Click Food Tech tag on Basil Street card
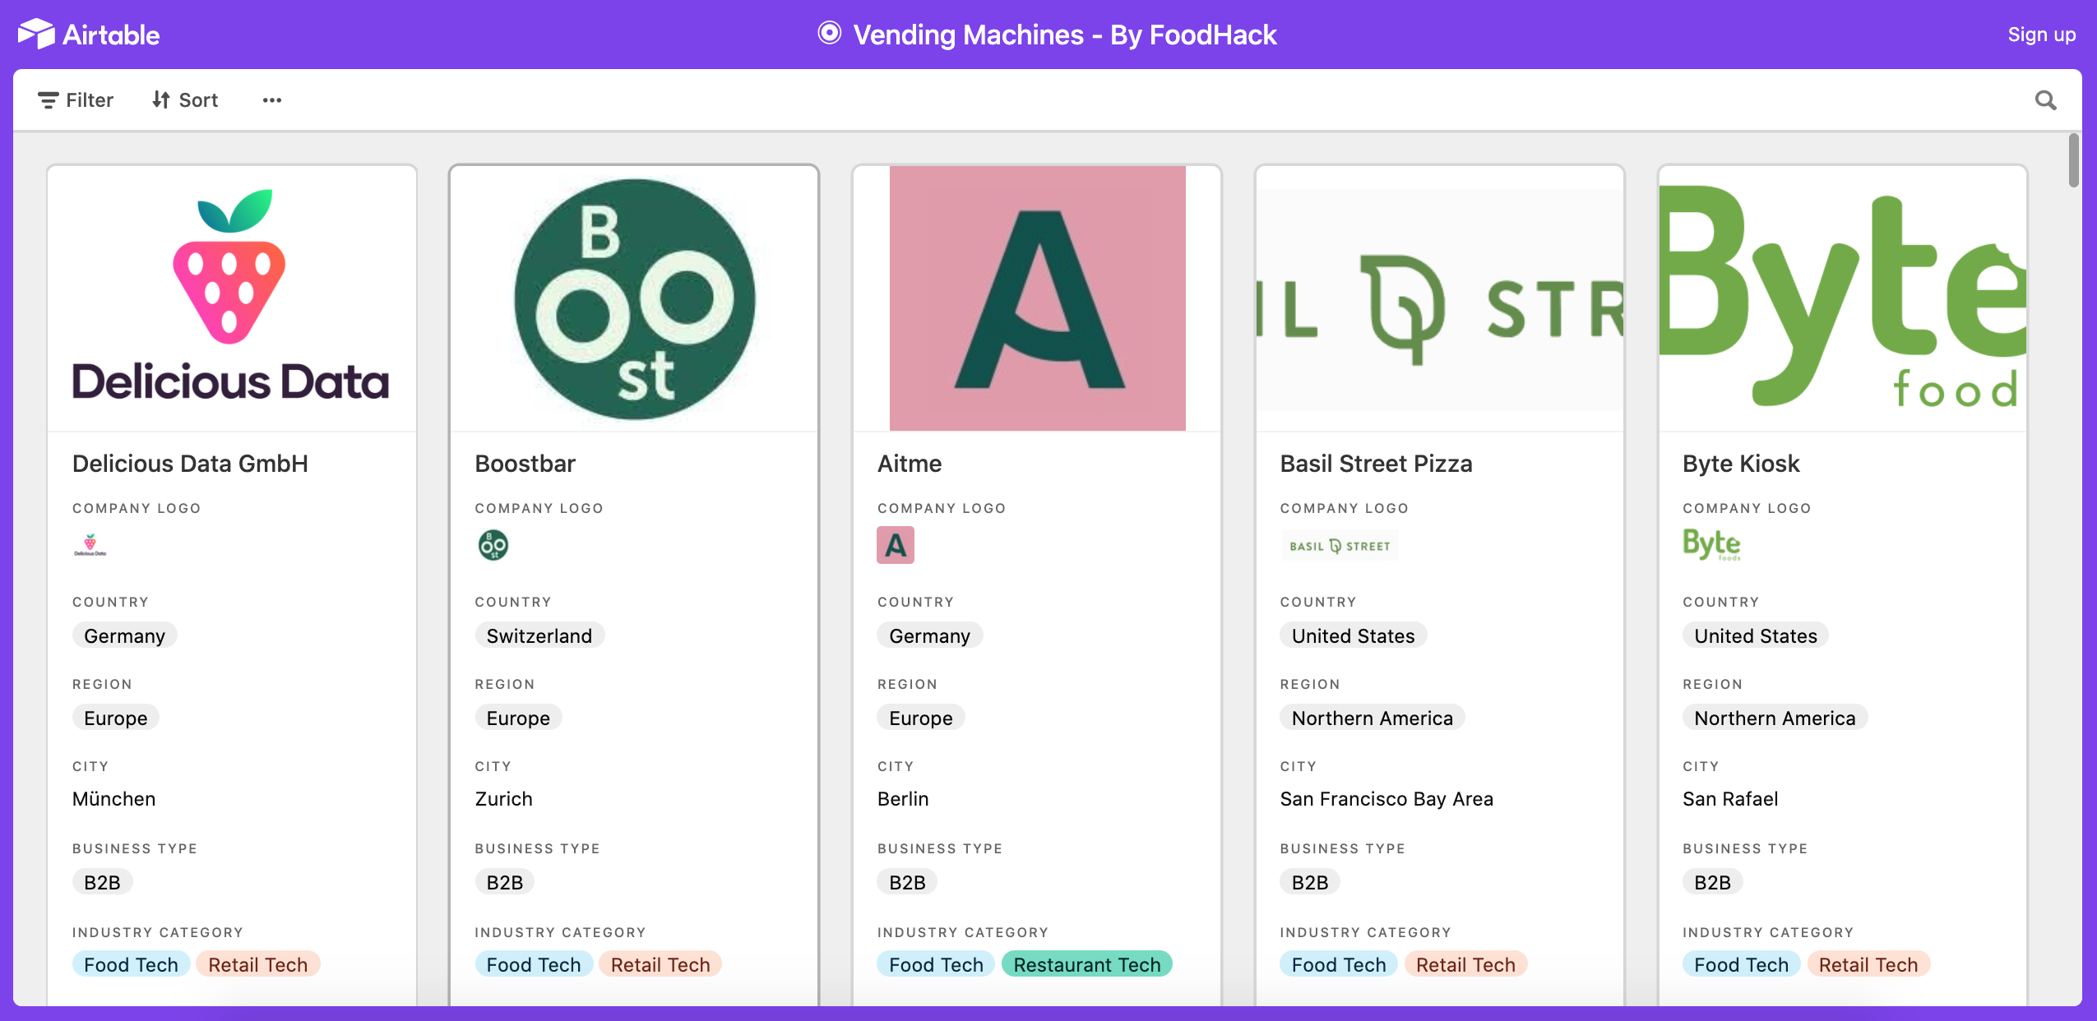The height and width of the screenshot is (1021, 2097). [x=1339, y=964]
